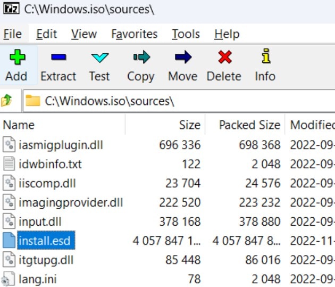Click the Move arrow icon

click(182, 58)
